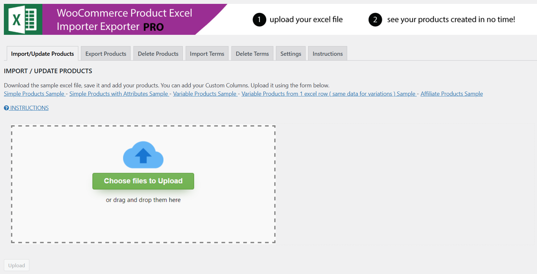The height and width of the screenshot is (274, 537).
Task: Go to the Import Terms tab
Action: [207, 54]
